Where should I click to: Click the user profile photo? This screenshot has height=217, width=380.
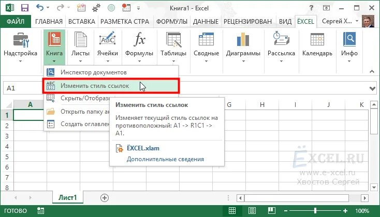click(368, 21)
